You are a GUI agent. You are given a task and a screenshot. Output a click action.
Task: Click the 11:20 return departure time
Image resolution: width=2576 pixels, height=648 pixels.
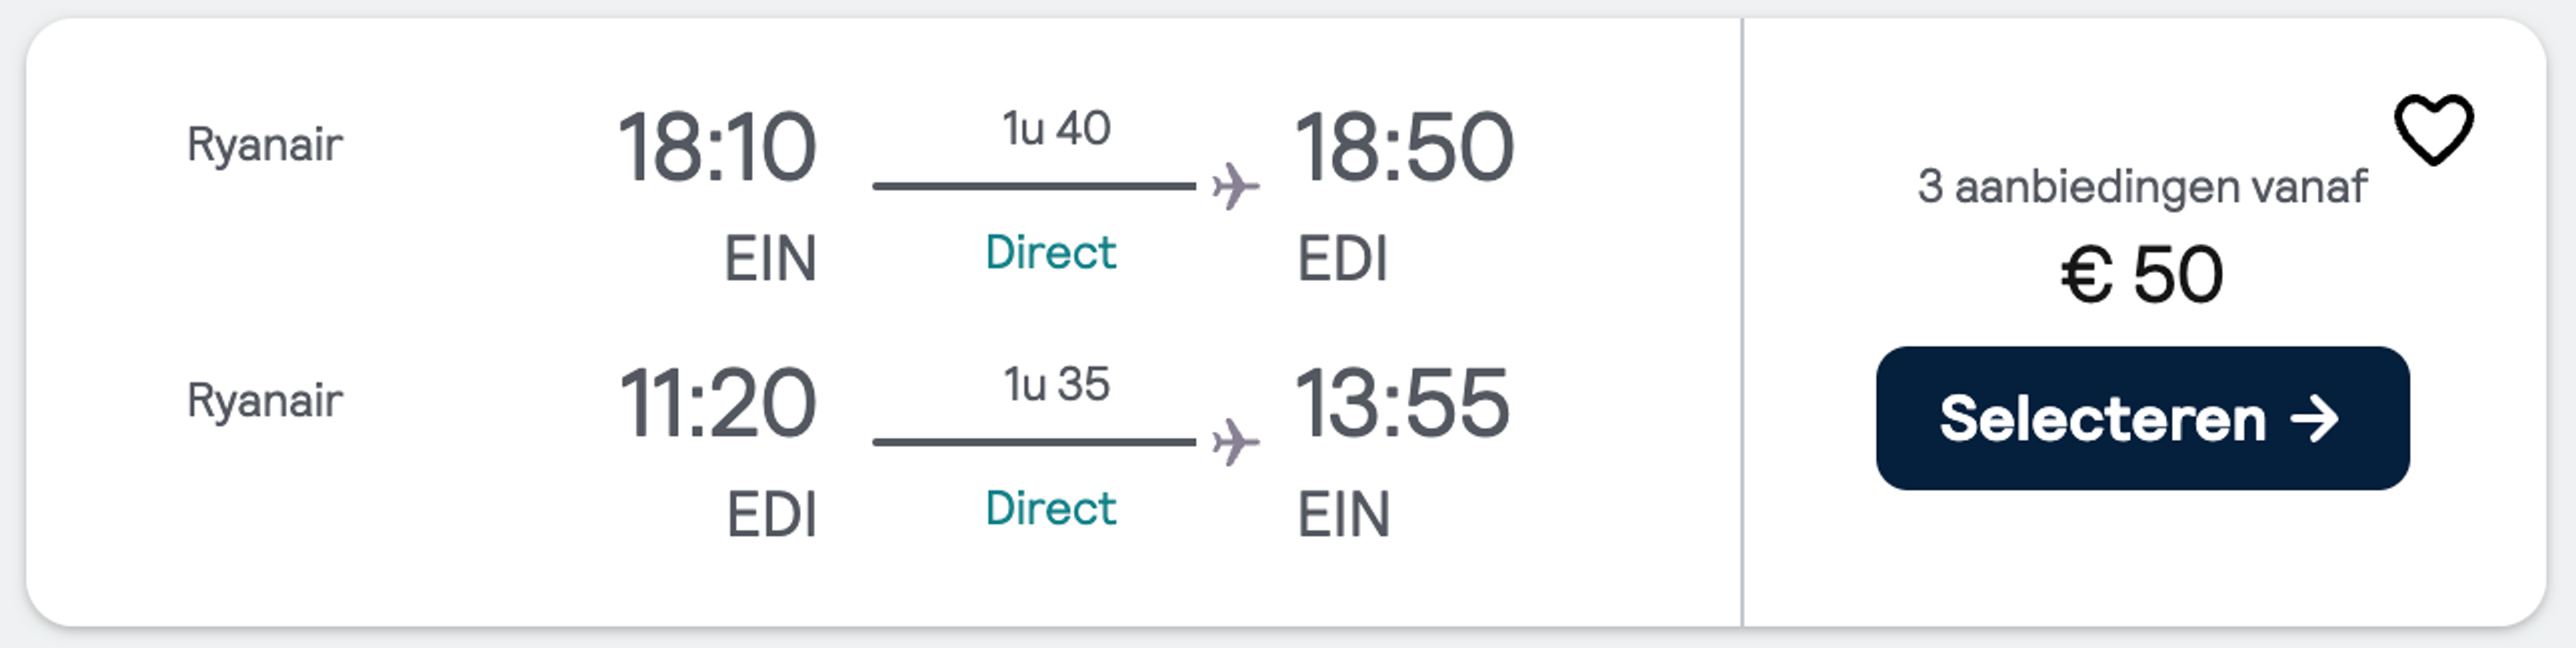tap(718, 403)
